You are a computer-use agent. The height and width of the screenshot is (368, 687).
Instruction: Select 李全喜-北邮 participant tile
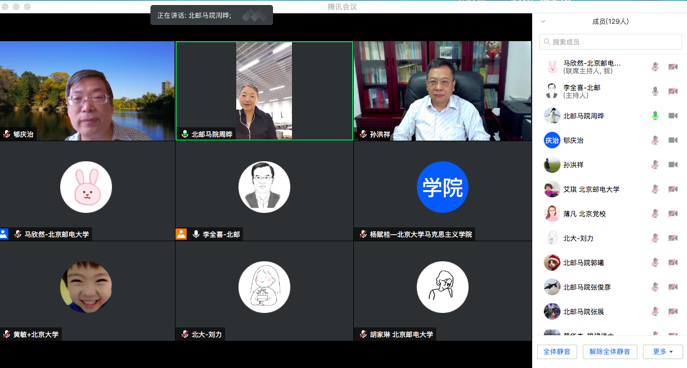pos(264,191)
